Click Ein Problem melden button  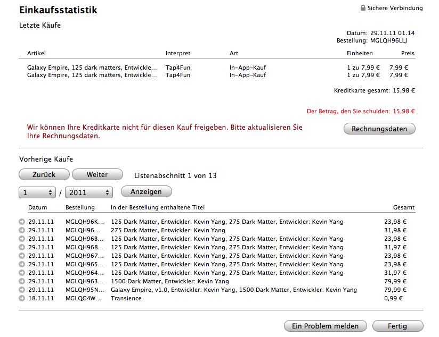[x=326, y=326]
